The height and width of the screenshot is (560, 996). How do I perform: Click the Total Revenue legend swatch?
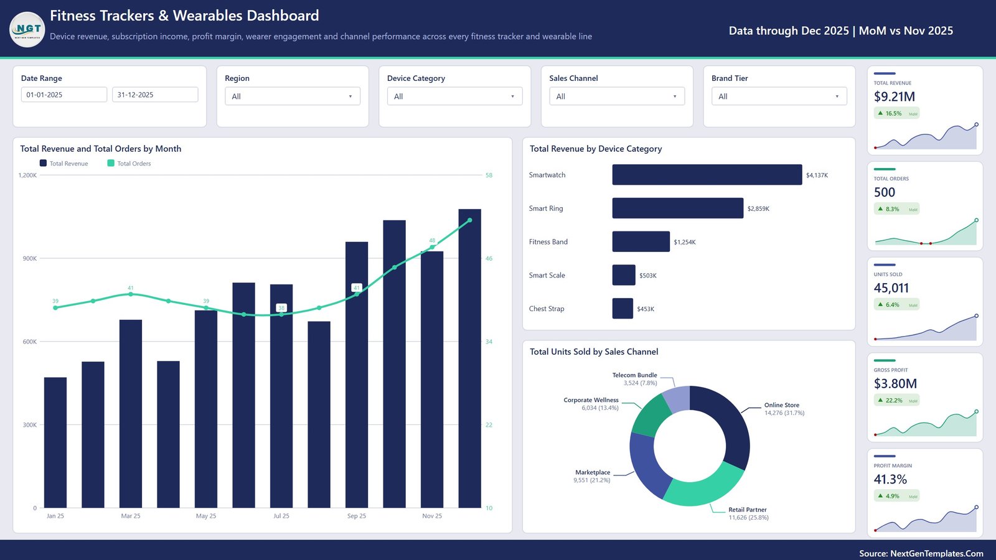click(43, 163)
